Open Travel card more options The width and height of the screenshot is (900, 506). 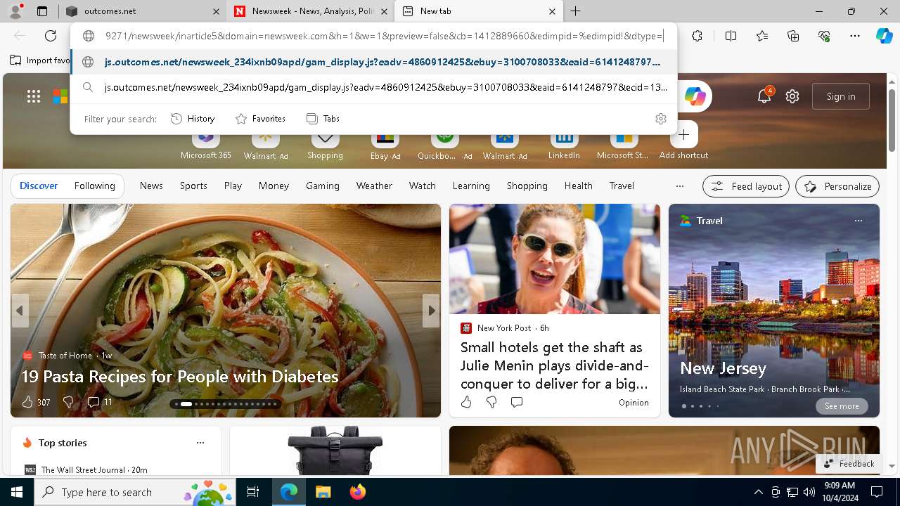click(858, 221)
